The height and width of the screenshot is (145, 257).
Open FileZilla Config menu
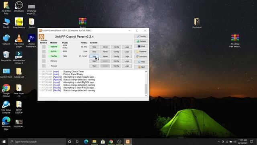[x=116, y=56]
